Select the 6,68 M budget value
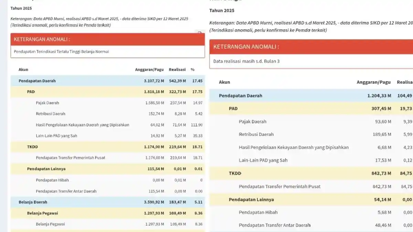 384,147
